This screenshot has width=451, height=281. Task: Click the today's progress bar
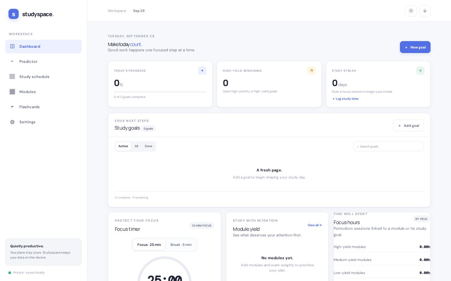[x=160, y=92]
